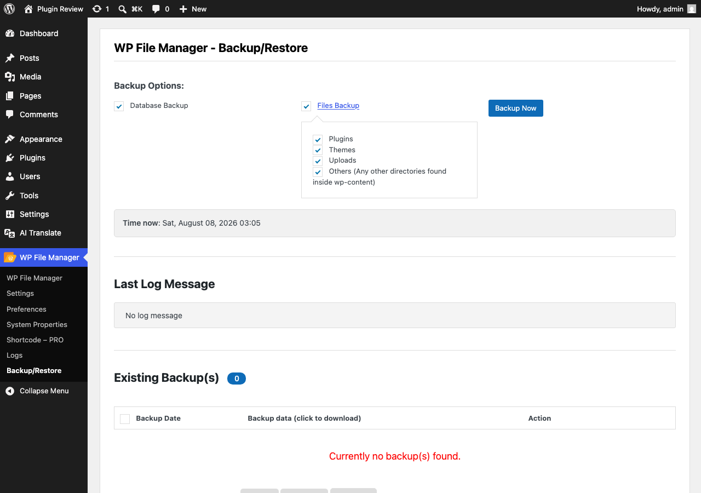Image resolution: width=701 pixels, height=493 pixels.
Task: Click the Plugins plug icon
Action: pyautogui.click(x=10, y=158)
